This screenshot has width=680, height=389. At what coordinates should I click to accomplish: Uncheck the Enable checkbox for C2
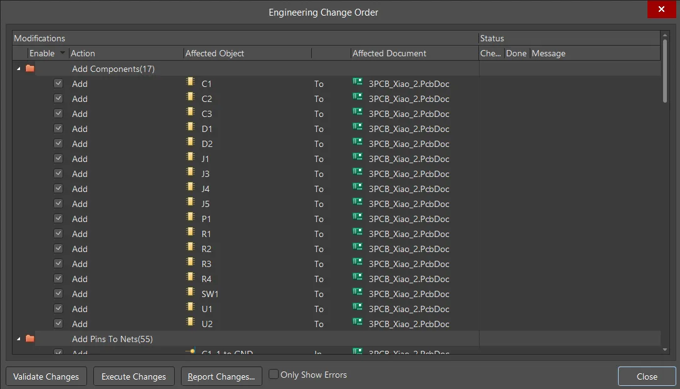[x=58, y=98]
